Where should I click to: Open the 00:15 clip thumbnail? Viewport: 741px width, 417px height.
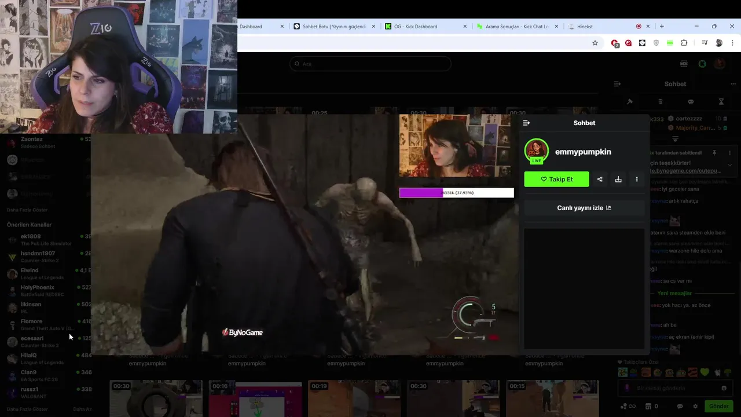[x=552, y=399]
